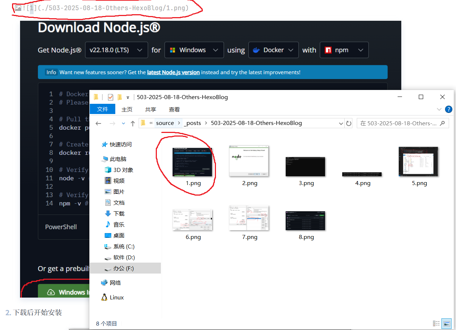The width and height of the screenshot is (456, 330).
Task: Click the markdown image path ./503-2025-08-18-Others-HexoBlog/1.png
Action: point(113,8)
